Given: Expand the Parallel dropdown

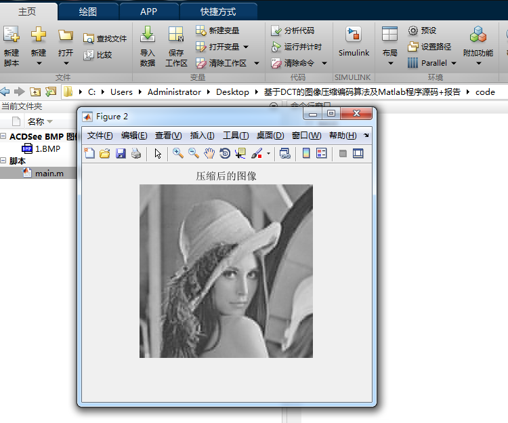Looking at the screenshot, I should coord(454,63).
